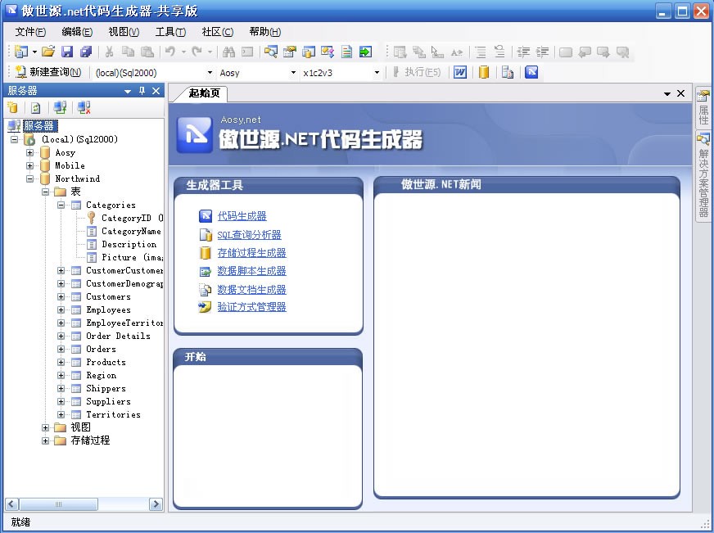Click the data script icon beside the database cylinder
Viewport: 714px width, 533px height.
(x=508, y=72)
